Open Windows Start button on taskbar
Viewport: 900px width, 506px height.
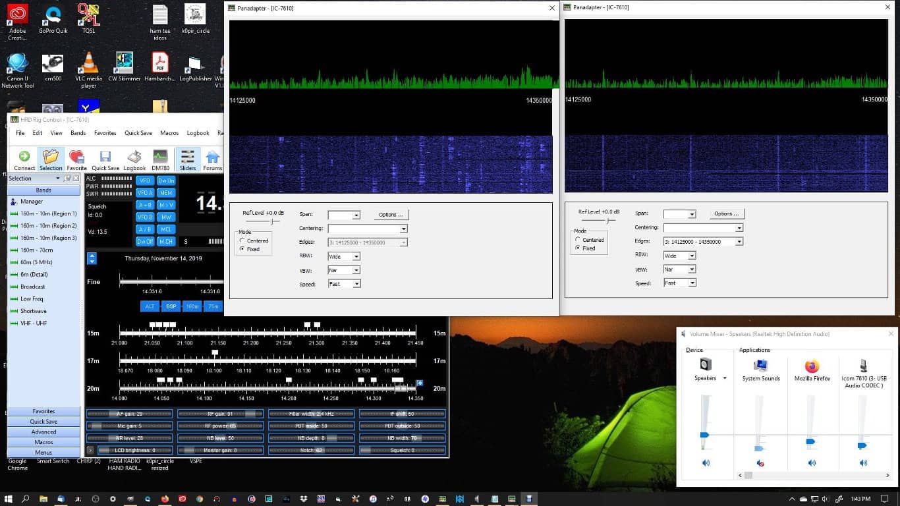(10, 499)
